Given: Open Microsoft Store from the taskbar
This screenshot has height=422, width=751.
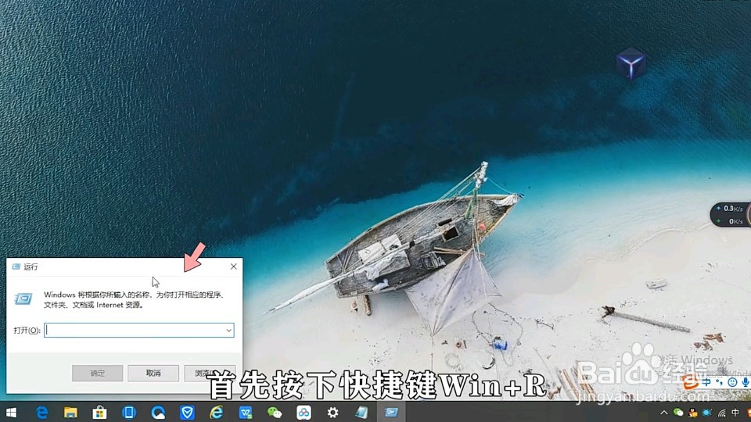Looking at the screenshot, I should 99,413.
